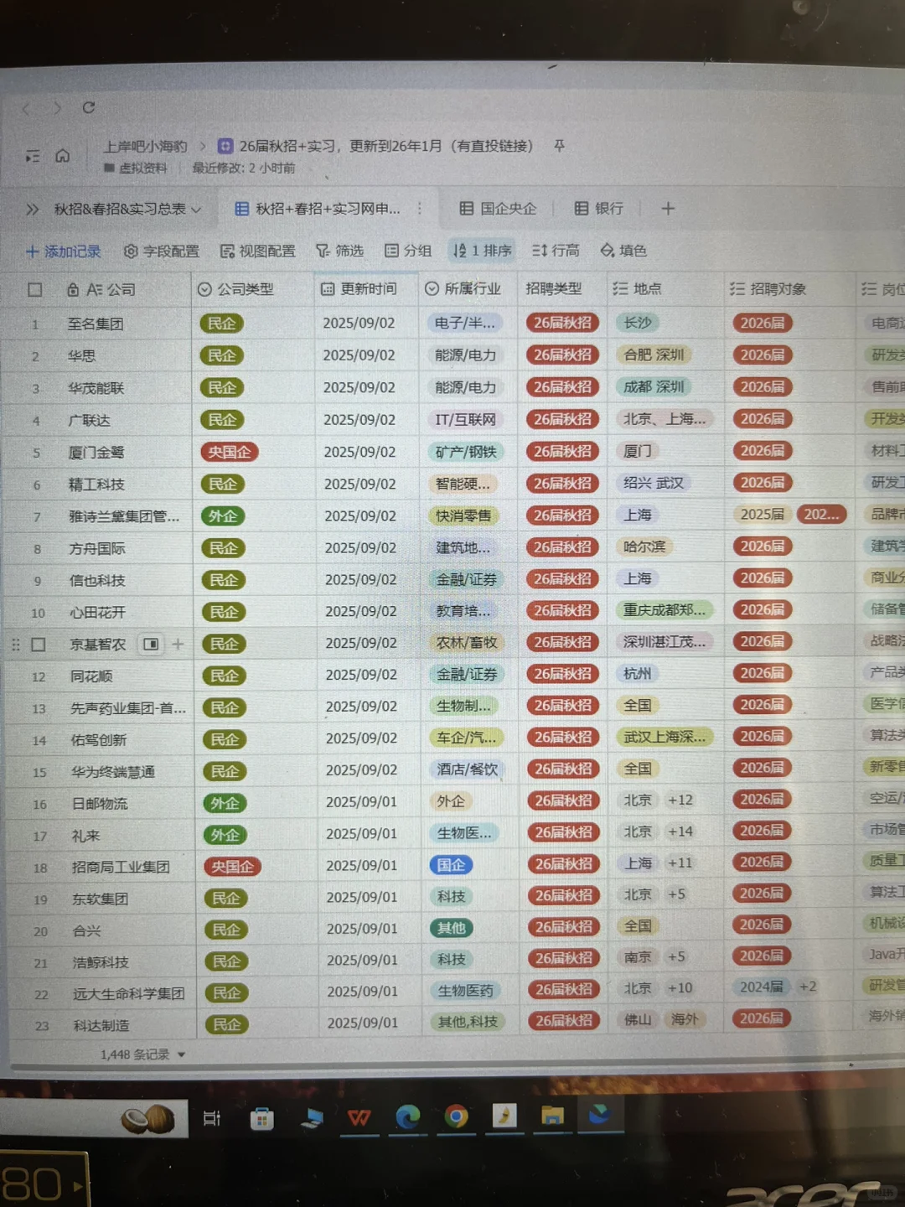Open the 填色 fill color tool

623,251
